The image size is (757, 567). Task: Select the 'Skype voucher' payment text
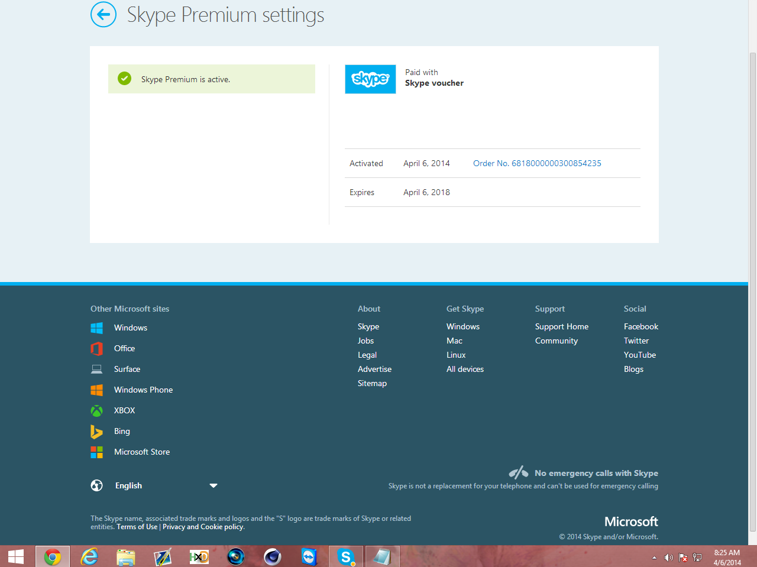click(434, 83)
